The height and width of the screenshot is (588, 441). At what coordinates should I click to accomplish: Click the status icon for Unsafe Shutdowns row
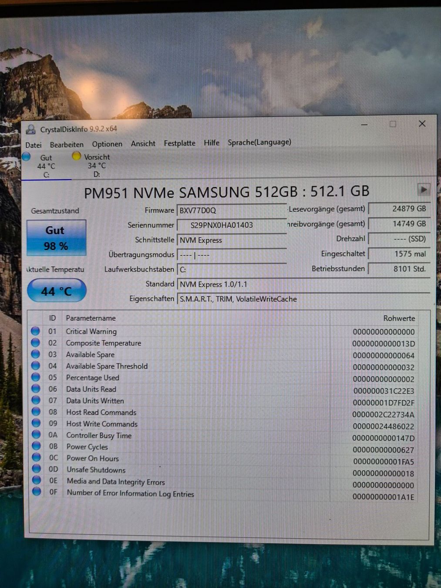coord(37,469)
